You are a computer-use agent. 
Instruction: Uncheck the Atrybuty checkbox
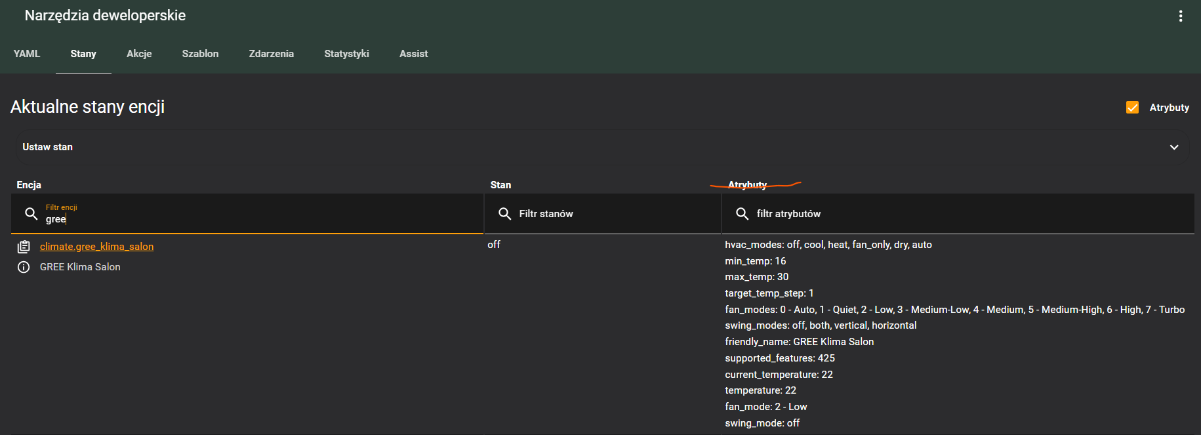click(1132, 108)
